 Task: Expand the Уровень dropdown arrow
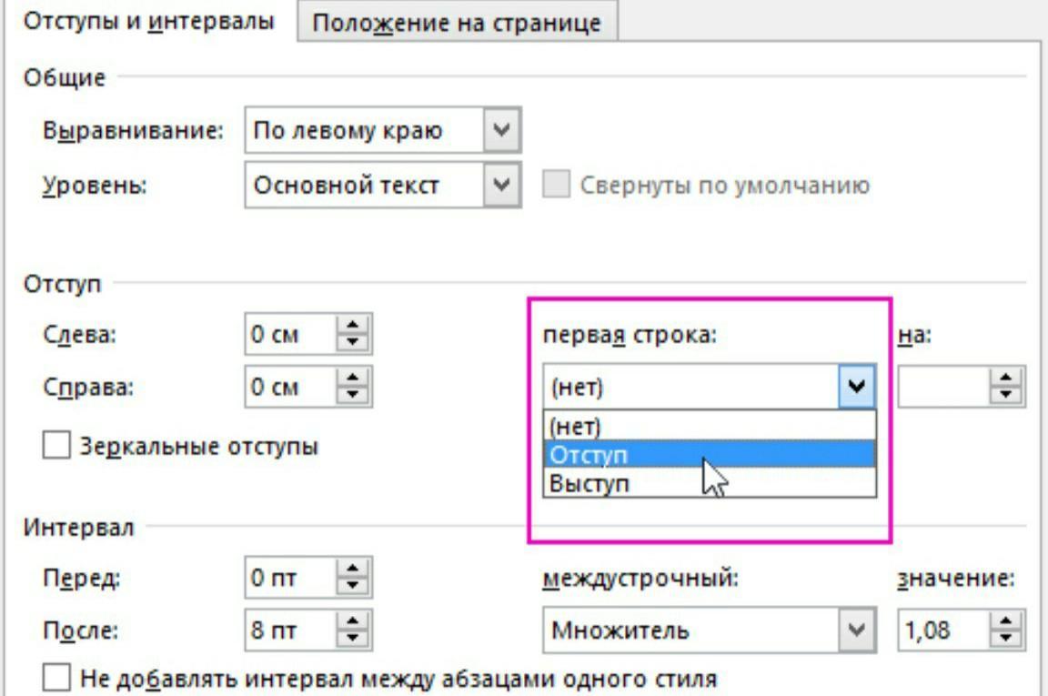pos(501,185)
